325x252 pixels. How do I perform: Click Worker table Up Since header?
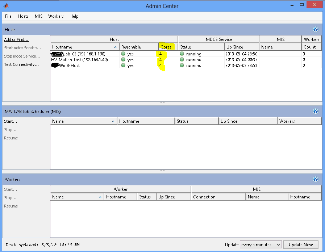(174, 197)
